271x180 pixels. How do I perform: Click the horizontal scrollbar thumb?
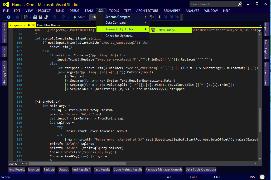77,163
